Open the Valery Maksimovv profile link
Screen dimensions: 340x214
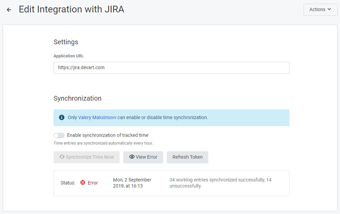click(97, 118)
